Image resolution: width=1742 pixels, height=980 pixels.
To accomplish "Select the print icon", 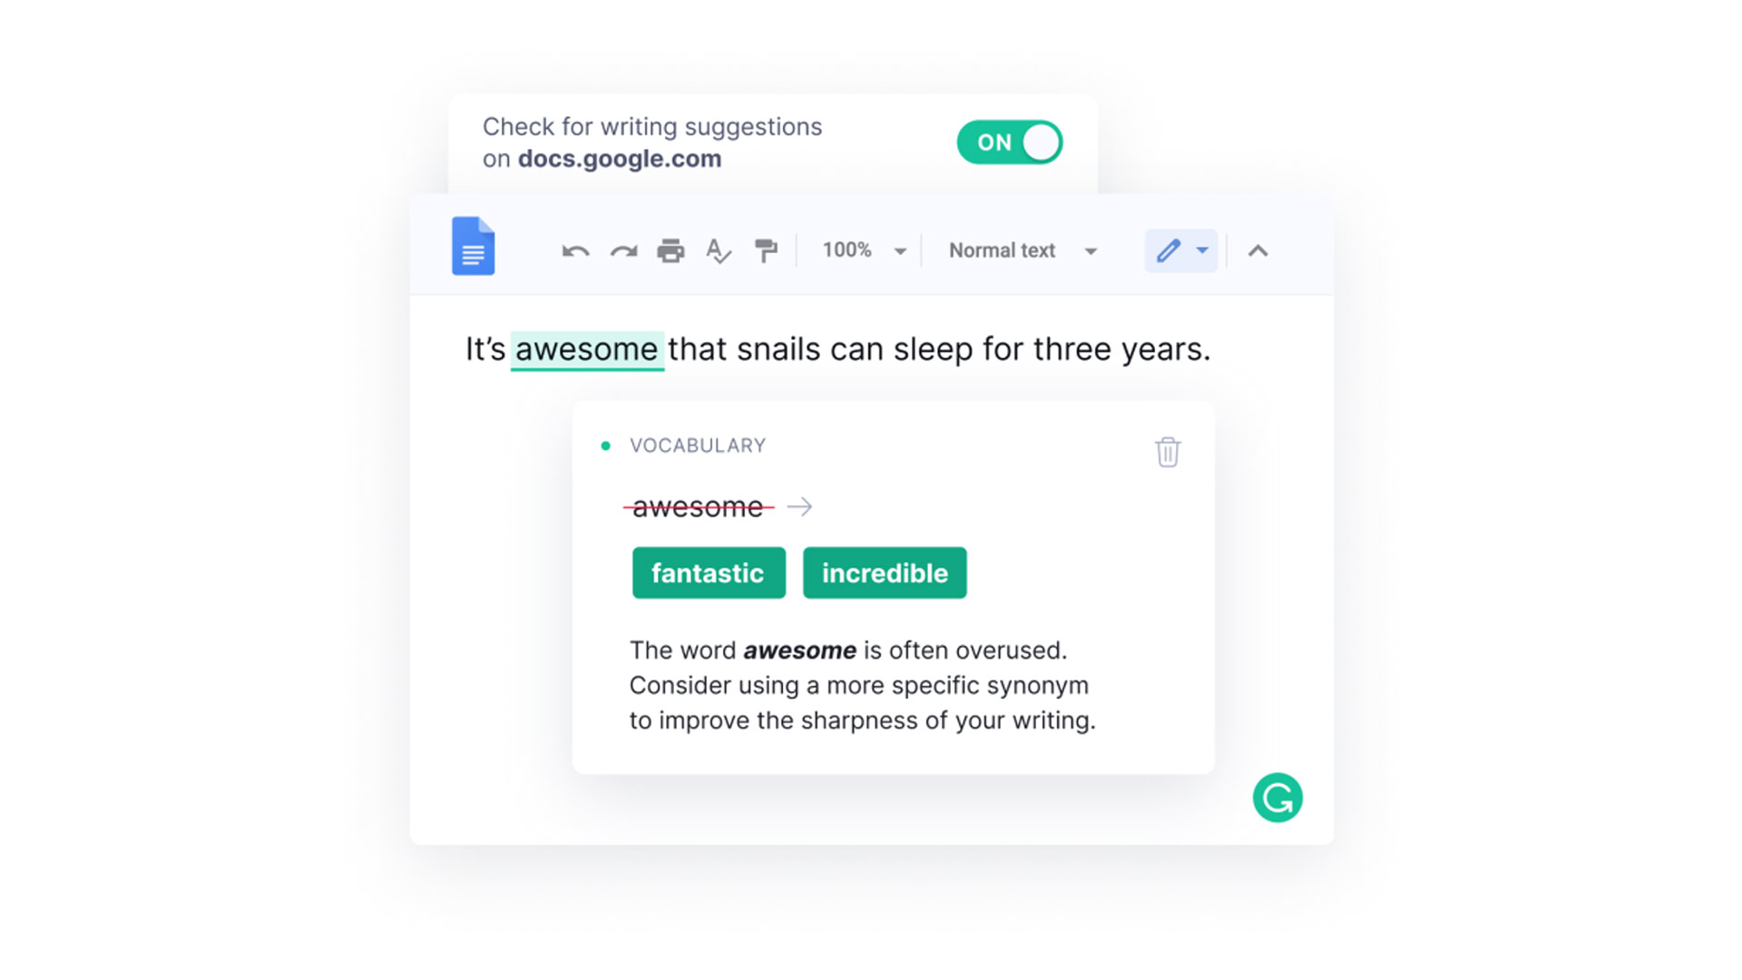I will [x=669, y=250].
